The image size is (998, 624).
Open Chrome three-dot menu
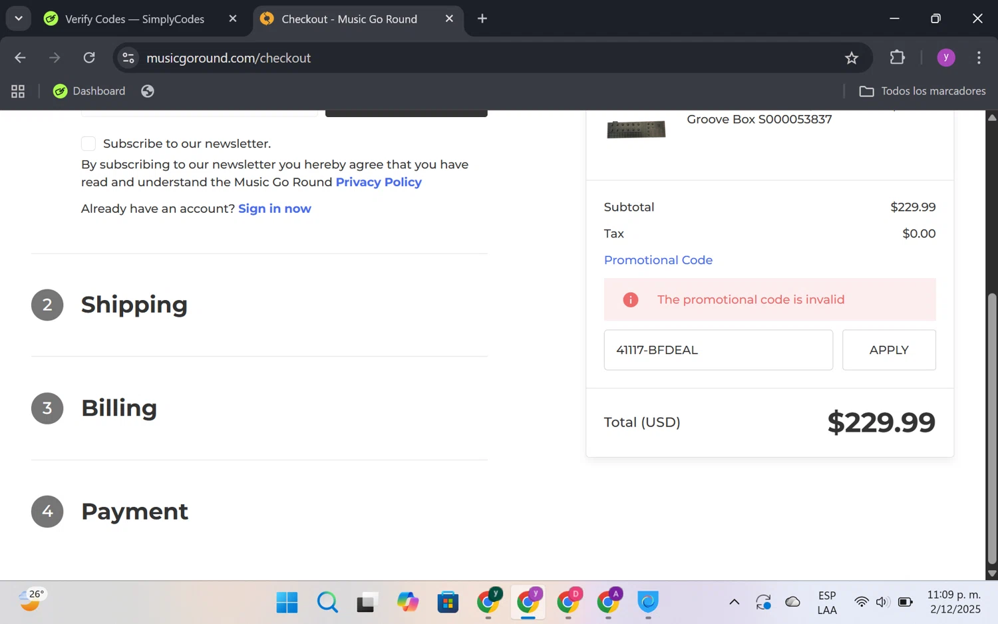tap(979, 58)
